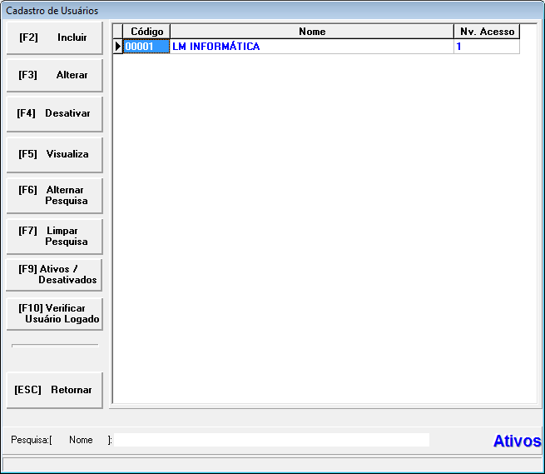
Task: Select the Nv. Acesso column header
Action: [x=487, y=32]
